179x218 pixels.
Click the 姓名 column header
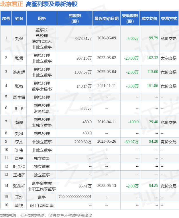(x=19, y=19)
